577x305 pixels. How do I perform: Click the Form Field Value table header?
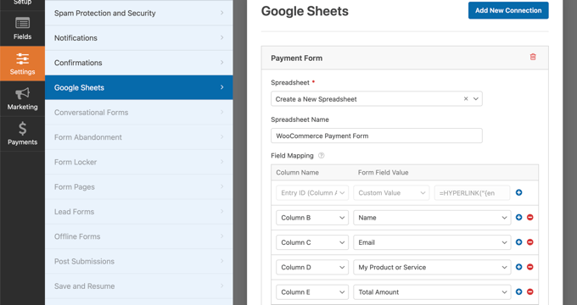pos(383,172)
